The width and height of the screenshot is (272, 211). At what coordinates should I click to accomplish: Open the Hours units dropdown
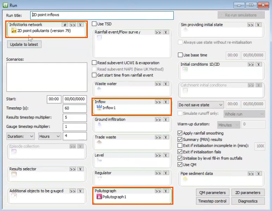[50, 136]
